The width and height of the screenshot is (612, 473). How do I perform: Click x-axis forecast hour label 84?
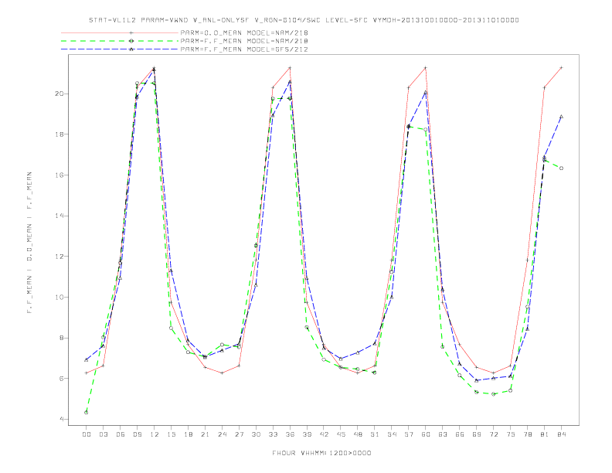point(561,434)
